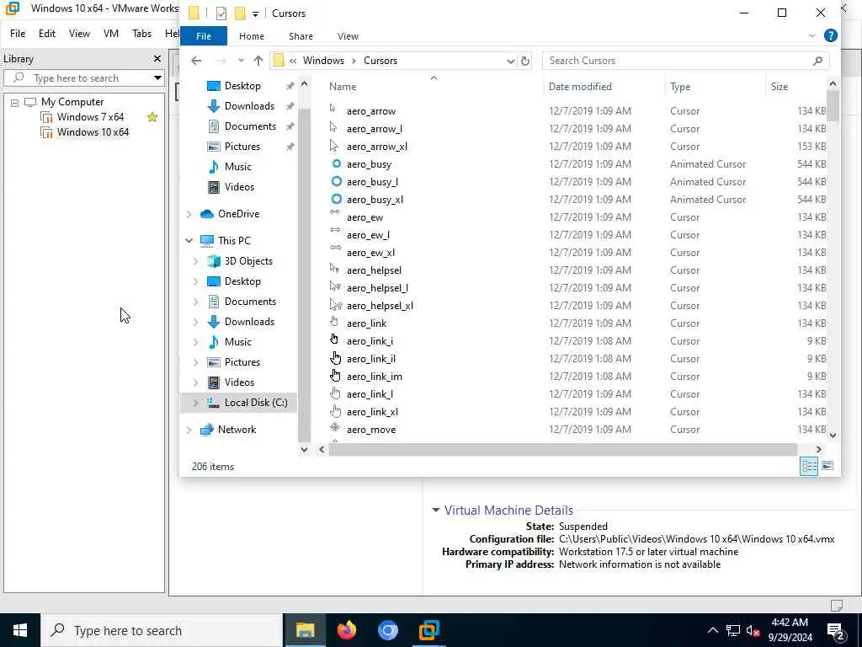Screen dimensions: 862x647
Task: Collapse the This PC tree node
Action: click(x=189, y=240)
